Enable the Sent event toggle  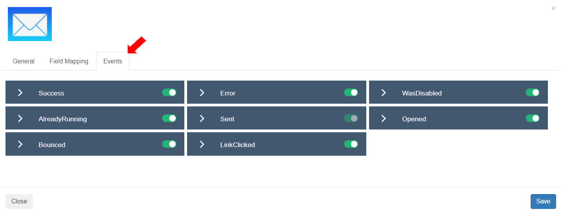pyautogui.click(x=351, y=118)
